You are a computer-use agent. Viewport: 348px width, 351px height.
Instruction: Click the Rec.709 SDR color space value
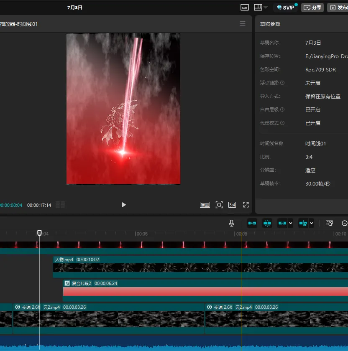click(320, 70)
